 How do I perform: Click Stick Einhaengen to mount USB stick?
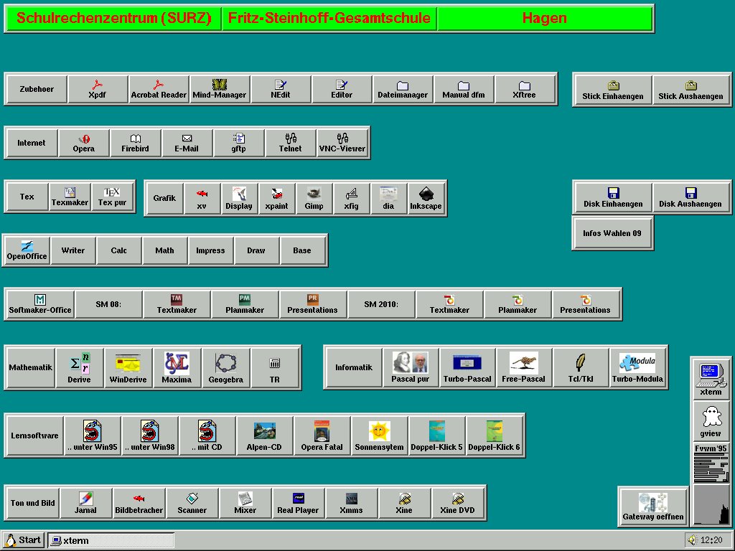click(x=613, y=90)
